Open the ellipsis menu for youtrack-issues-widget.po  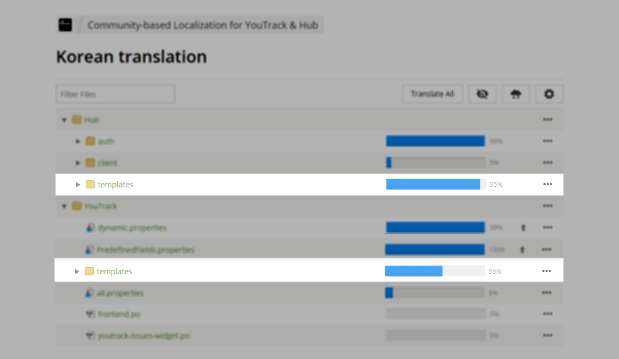547,335
